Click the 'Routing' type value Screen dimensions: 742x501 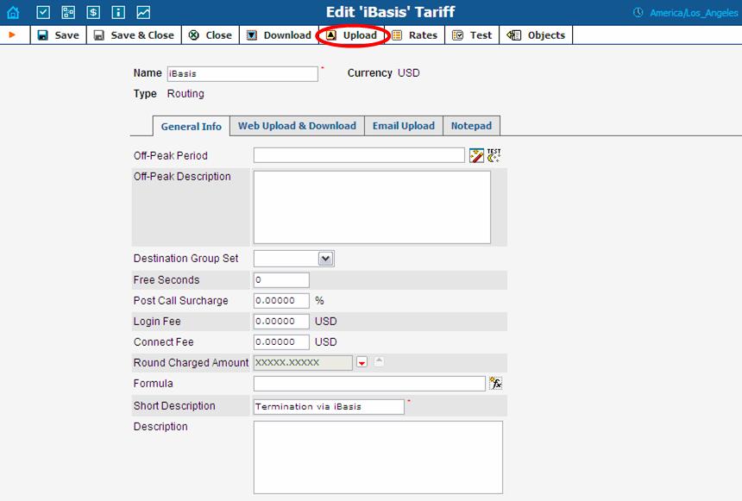tap(185, 94)
